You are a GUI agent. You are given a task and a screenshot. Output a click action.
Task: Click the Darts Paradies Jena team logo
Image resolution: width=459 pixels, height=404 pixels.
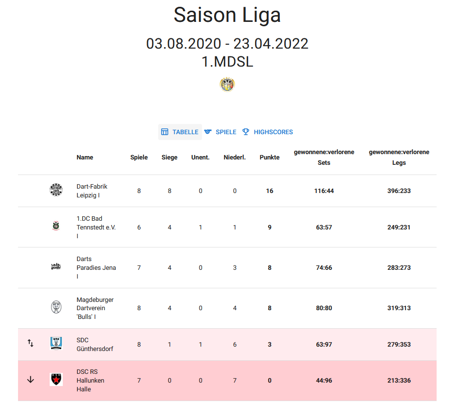pyautogui.click(x=56, y=266)
